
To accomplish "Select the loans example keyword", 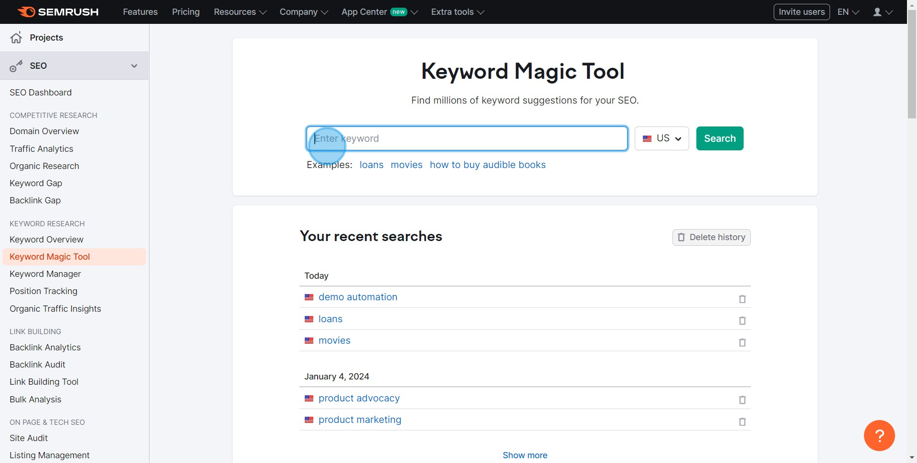I will pos(372,165).
